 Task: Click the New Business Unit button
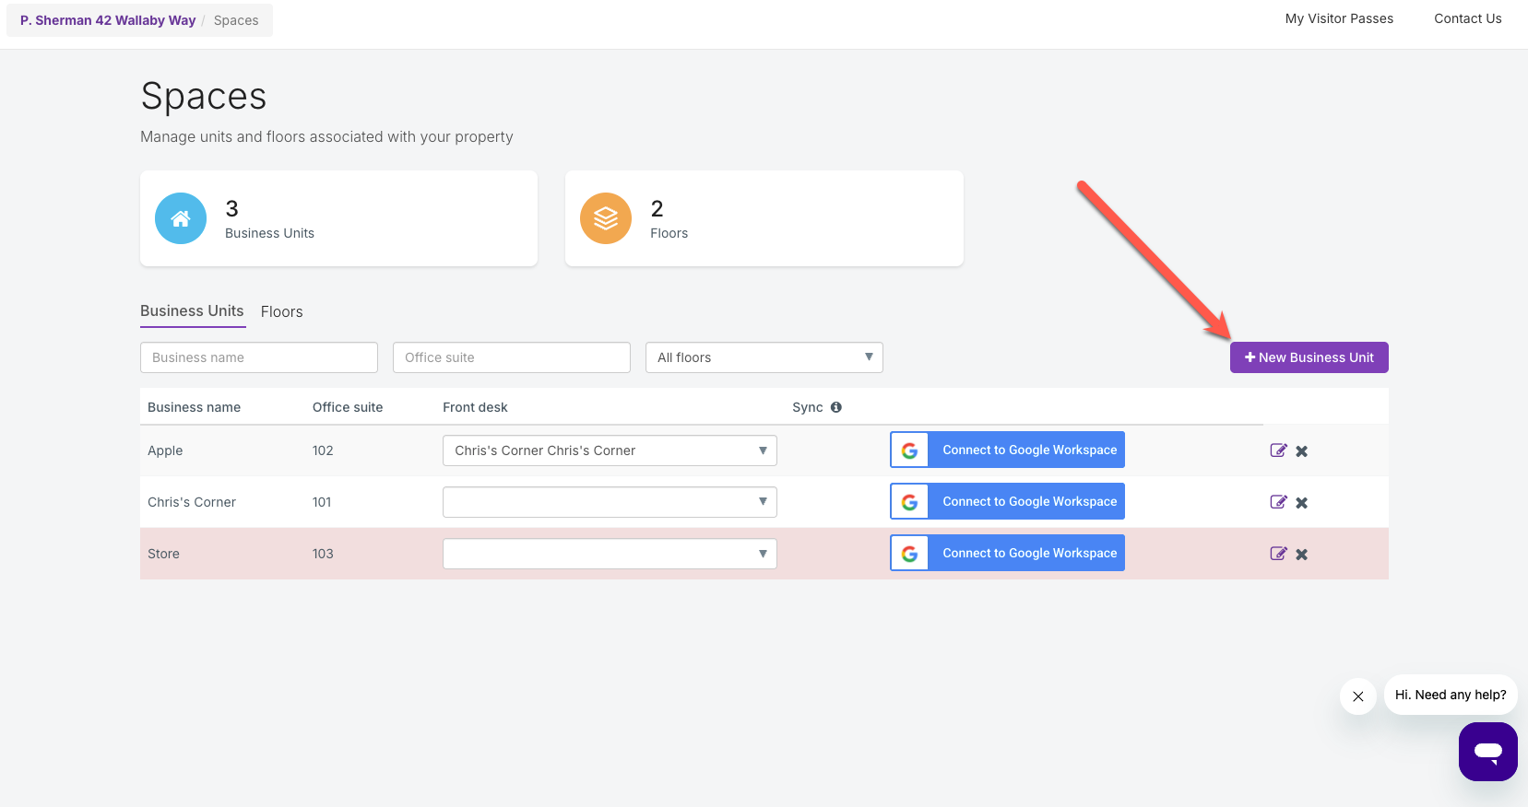1309,357
